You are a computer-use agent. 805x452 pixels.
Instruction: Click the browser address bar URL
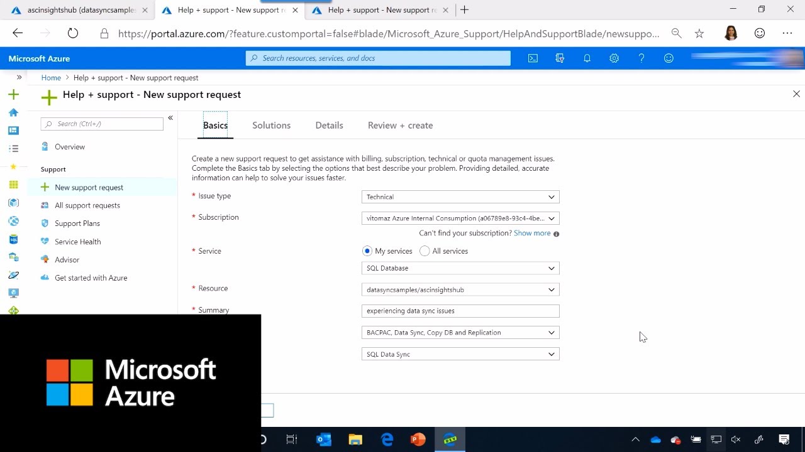(x=389, y=34)
